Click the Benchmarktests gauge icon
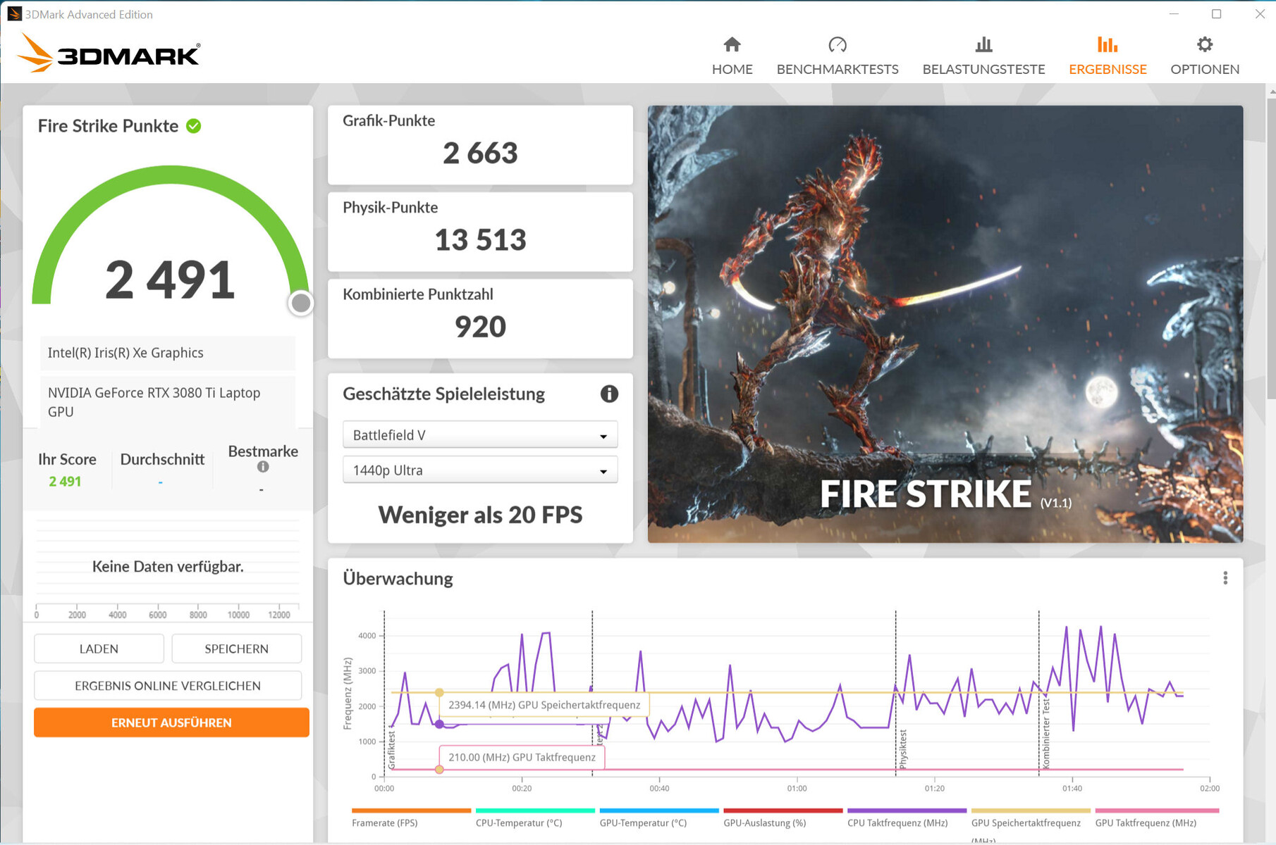This screenshot has height=845, width=1276. tap(838, 45)
